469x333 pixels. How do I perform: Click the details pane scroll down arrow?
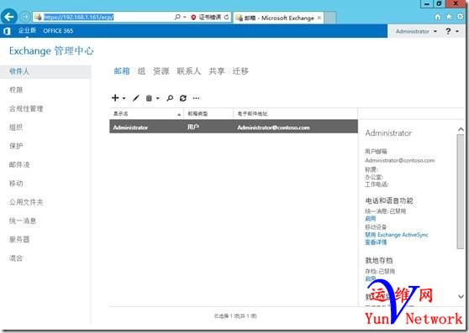tap(461, 296)
